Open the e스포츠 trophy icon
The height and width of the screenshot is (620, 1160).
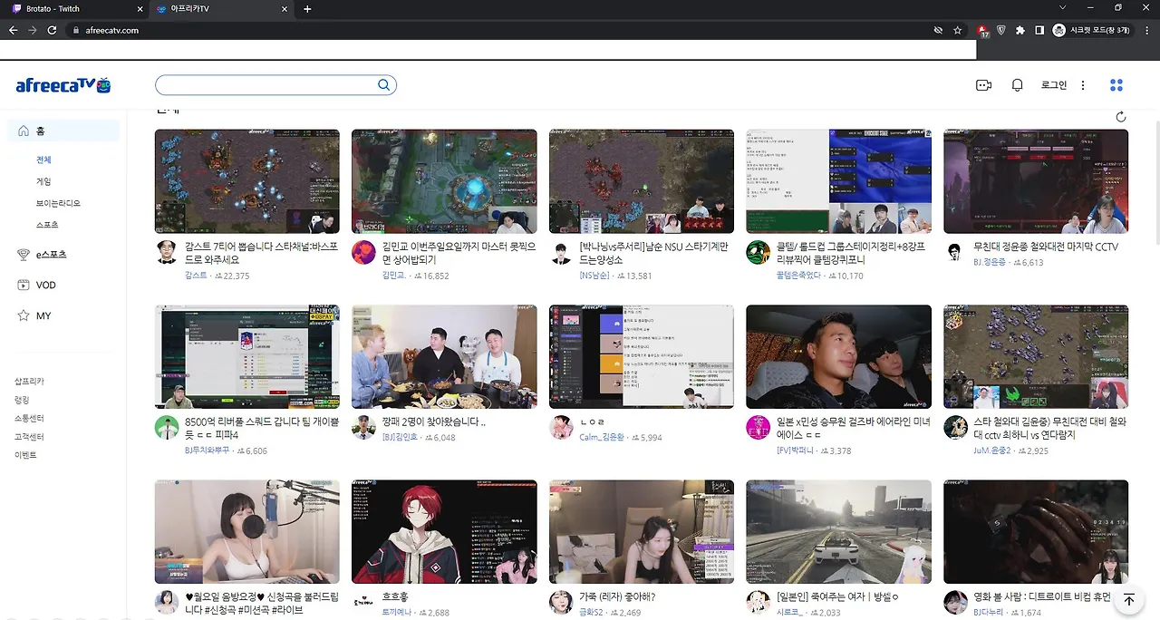24,254
